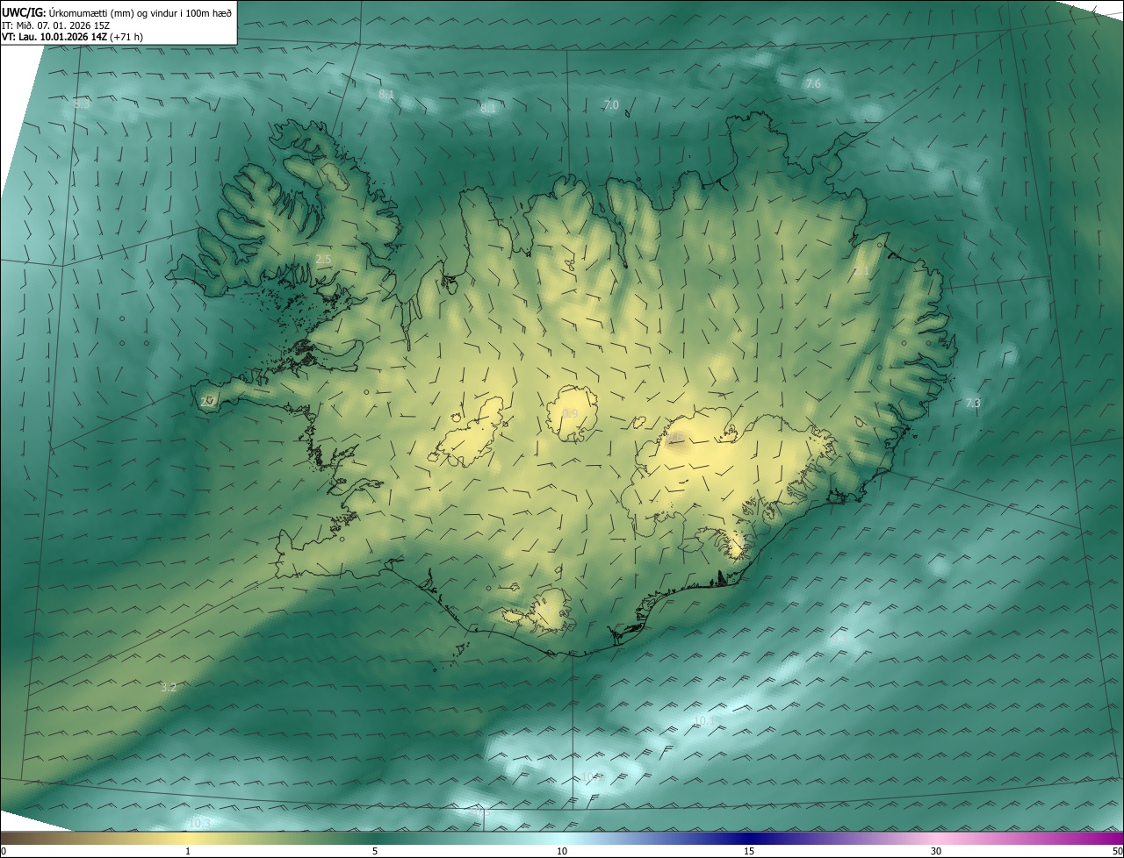Viewport: 1124px width, 858px height.
Task: Click the colorbar tick label 1
Action: [188, 851]
